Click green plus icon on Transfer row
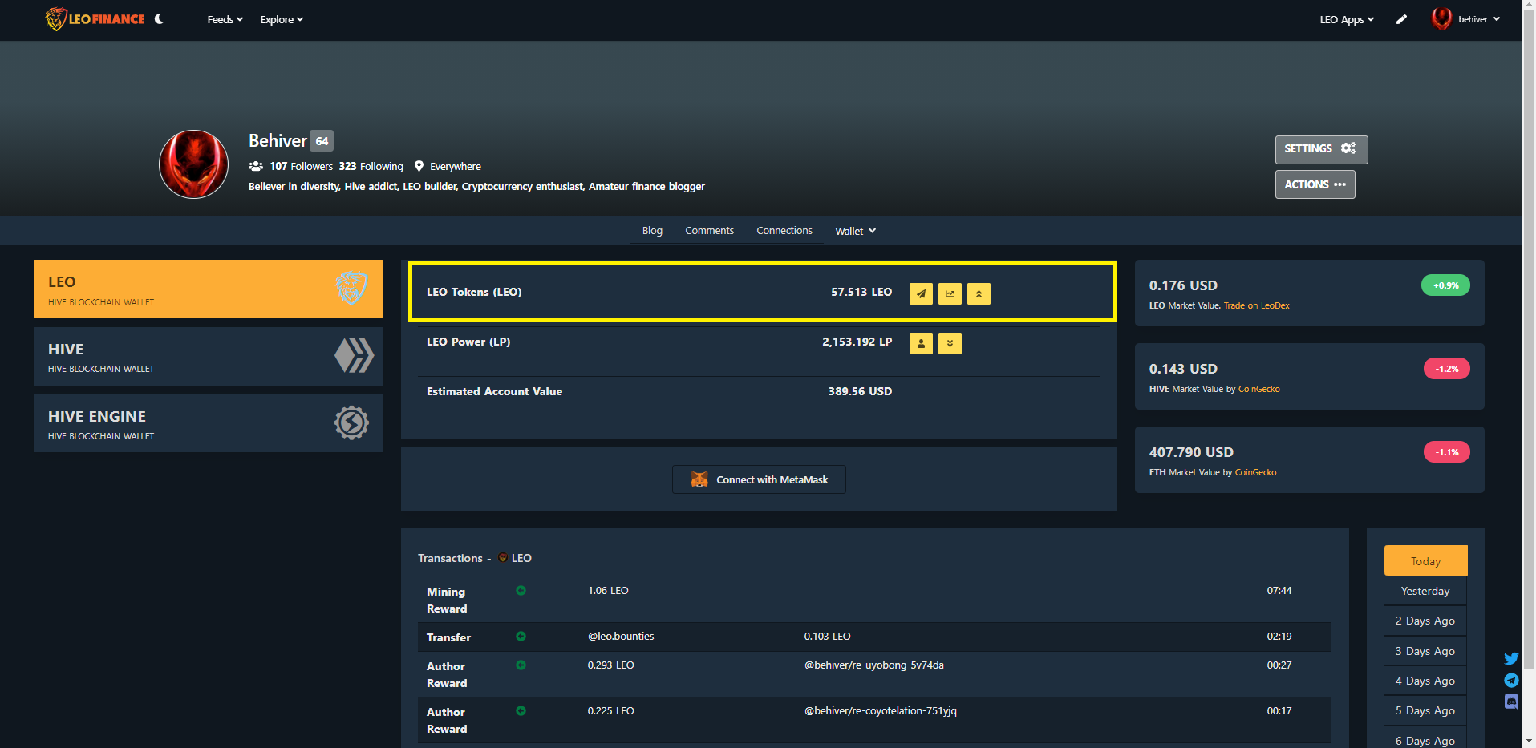Image resolution: width=1536 pixels, height=748 pixels. click(x=521, y=637)
